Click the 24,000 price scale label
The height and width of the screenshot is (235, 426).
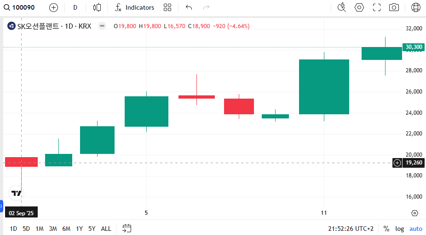pyautogui.click(x=414, y=112)
